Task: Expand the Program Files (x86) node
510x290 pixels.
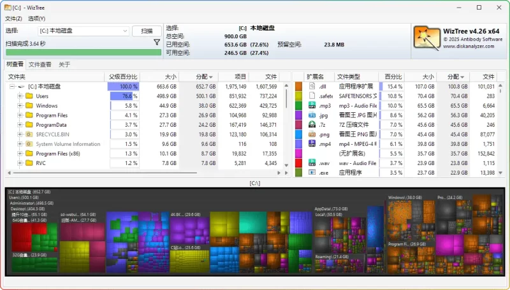Action: [x=20, y=154]
